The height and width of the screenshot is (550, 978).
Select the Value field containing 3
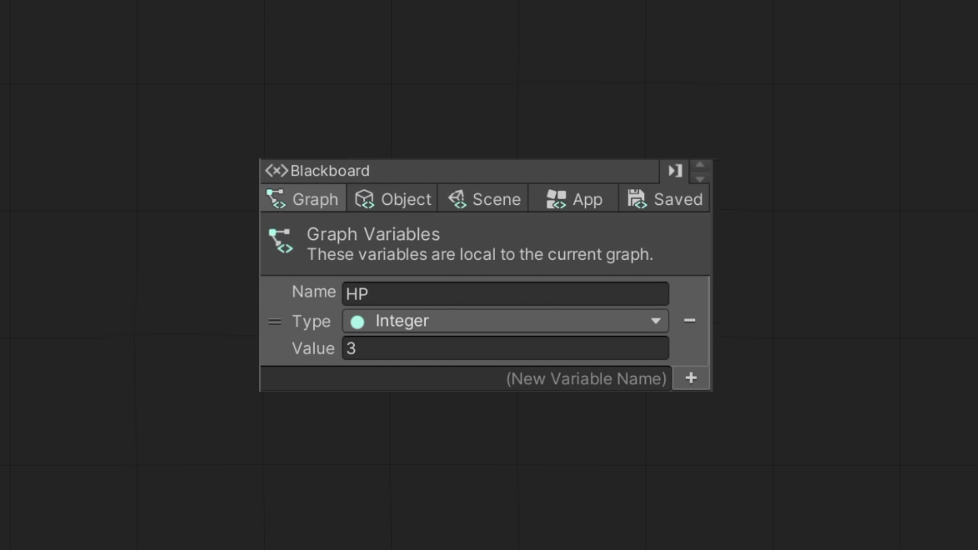point(504,348)
